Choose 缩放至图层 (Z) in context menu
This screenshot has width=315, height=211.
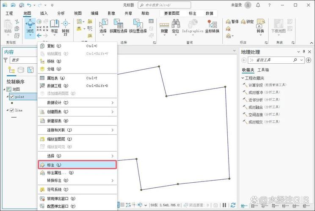[77, 139]
